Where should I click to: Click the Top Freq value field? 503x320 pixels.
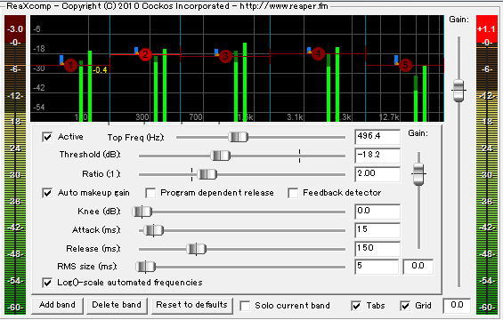(377, 137)
